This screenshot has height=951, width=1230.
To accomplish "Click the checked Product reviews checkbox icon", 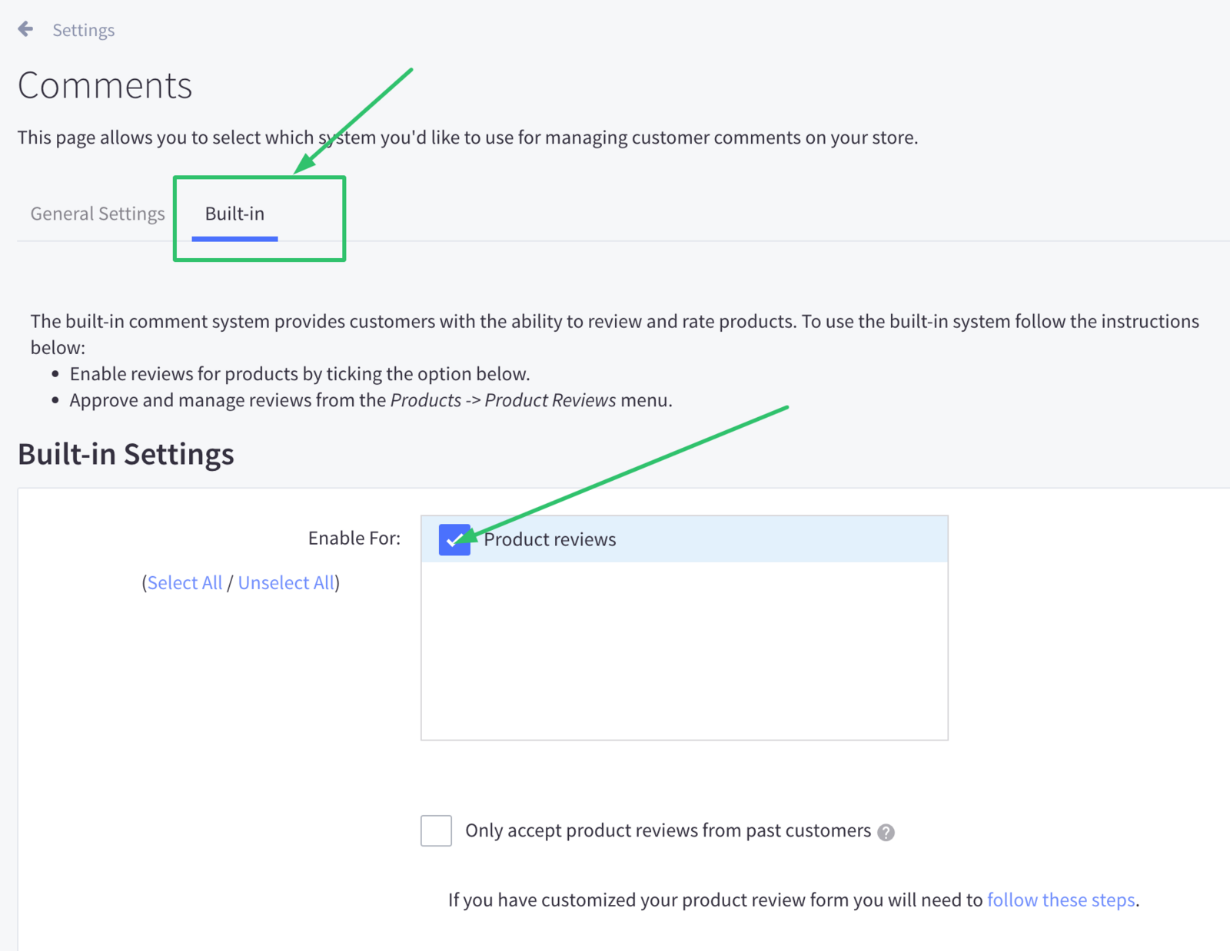I will pos(454,540).
